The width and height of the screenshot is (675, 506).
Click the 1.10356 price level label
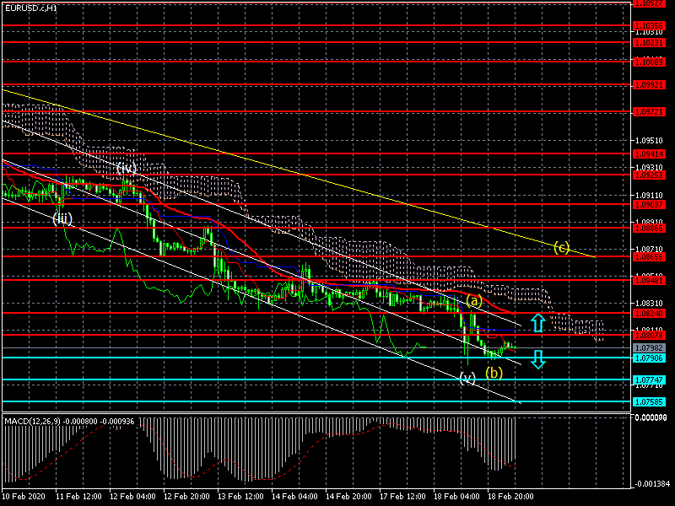[649, 26]
